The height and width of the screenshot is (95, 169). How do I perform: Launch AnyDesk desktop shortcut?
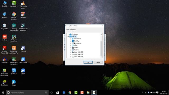pos(4,38)
